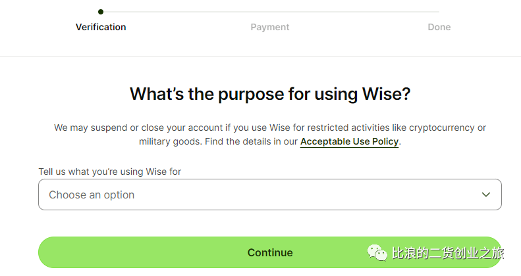This screenshot has height=276, width=521.
Task: Open the Acceptable Use Policy link
Action: pyautogui.click(x=349, y=141)
